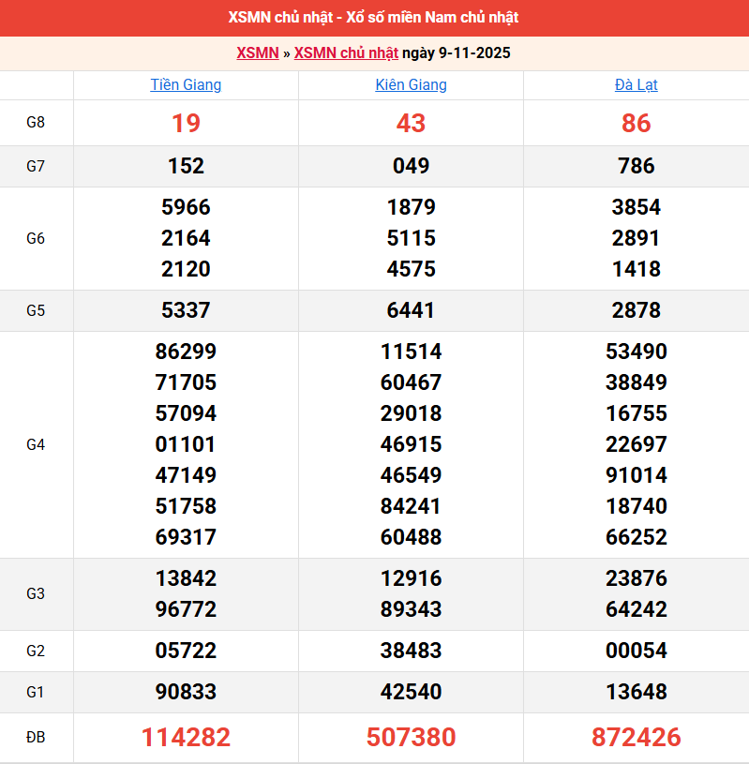
Task: Click the G5 number 2878
Action: [x=636, y=310]
